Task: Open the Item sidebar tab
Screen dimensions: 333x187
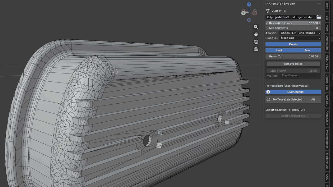Action: point(327,6)
